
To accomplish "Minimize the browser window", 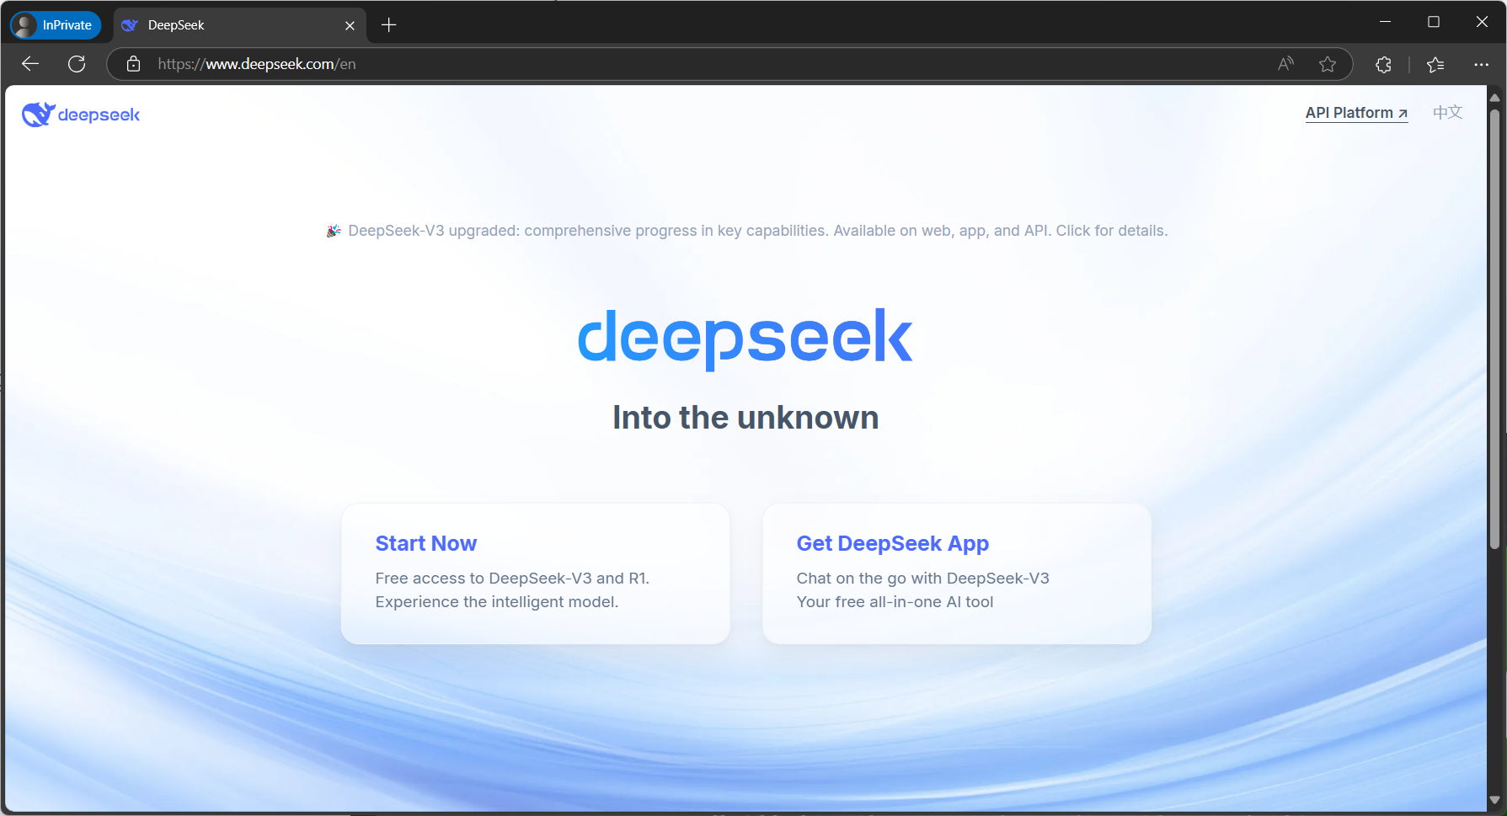I will tap(1385, 22).
